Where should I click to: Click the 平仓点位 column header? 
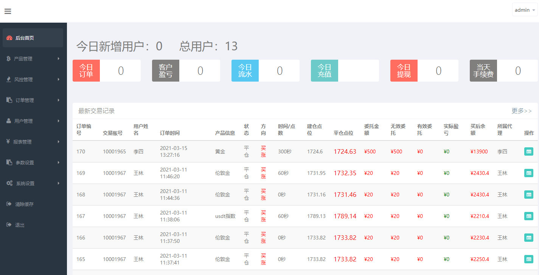coord(343,133)
